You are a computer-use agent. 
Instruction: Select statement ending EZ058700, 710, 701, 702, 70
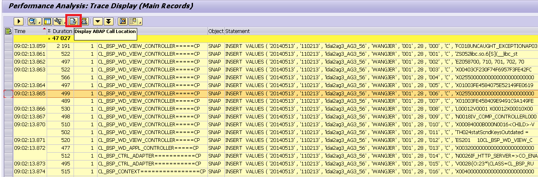point(381,61)
